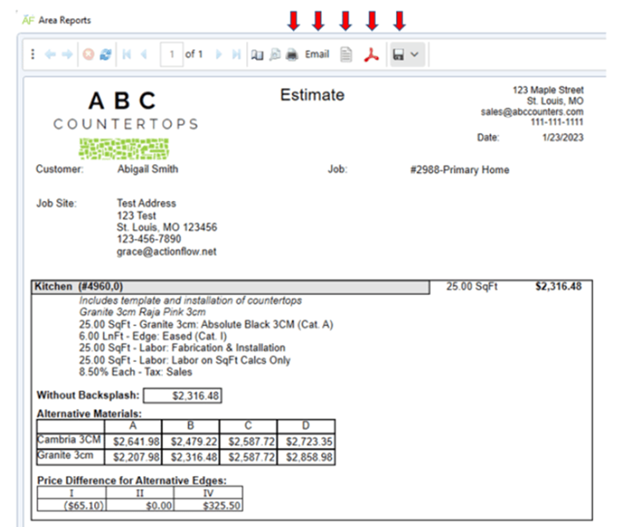Click the Estimate heading
Image resolution: width=630 pixels, height=527 pixels.
pos(312,95)
